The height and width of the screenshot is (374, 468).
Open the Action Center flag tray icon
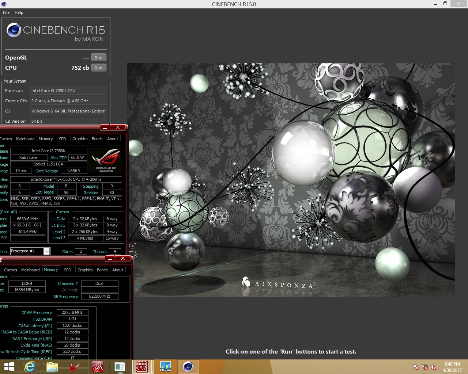pos(416,367)
